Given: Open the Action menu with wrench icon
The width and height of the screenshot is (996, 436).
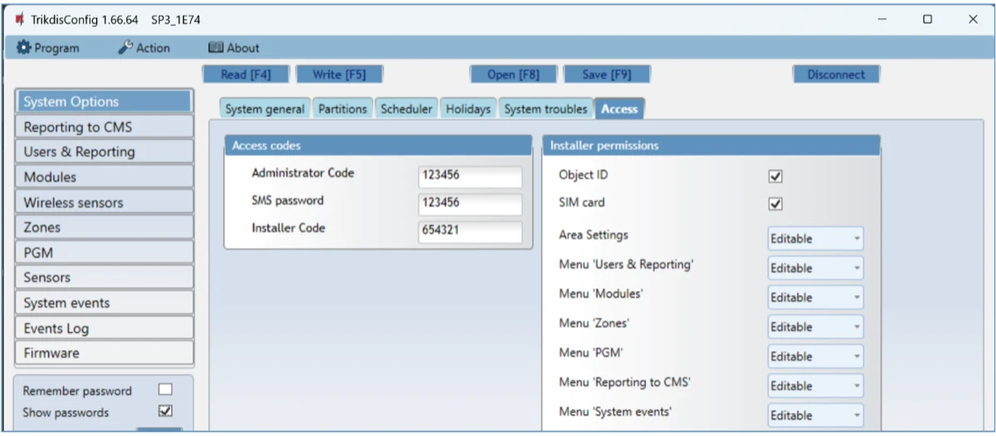Looking at the screenshot, I should click(144, 48).
